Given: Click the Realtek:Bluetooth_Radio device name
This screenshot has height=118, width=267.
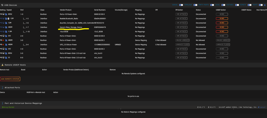Looking at the screenshot, I should pyautogui.click(x=69, y=19).
